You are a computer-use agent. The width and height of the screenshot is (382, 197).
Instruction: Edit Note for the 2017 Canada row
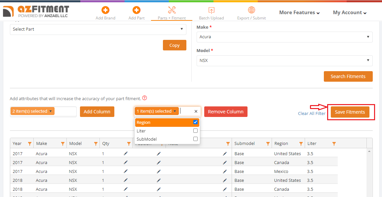click(x=225, y=162)
